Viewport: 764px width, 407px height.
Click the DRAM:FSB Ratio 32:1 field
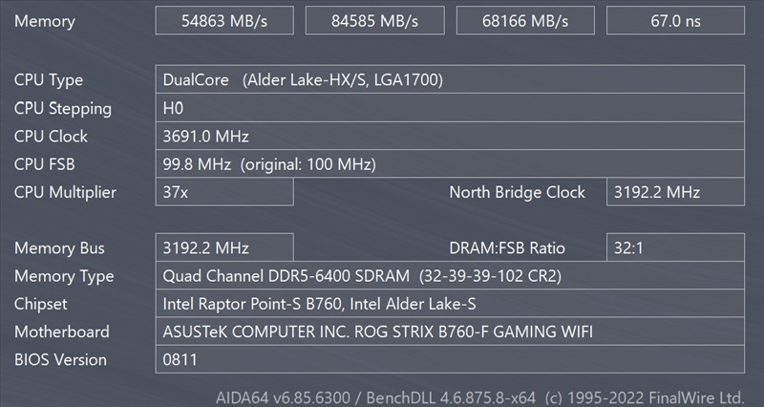[675, 248]
